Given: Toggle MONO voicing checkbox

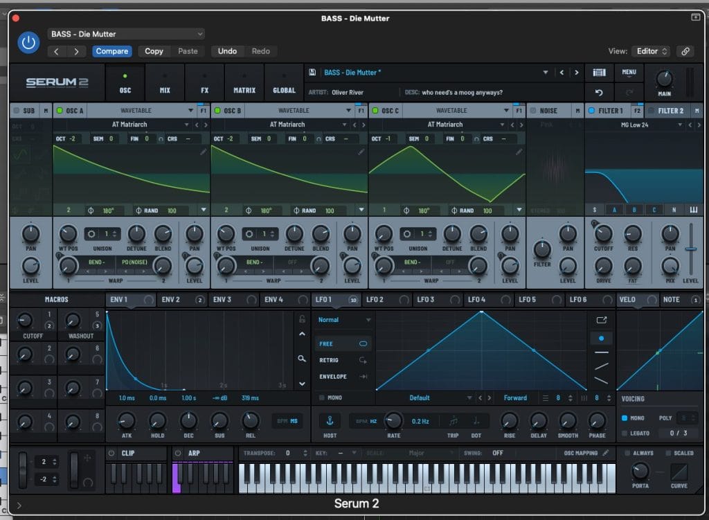Looking at the screenshot, I should (625, 418).
